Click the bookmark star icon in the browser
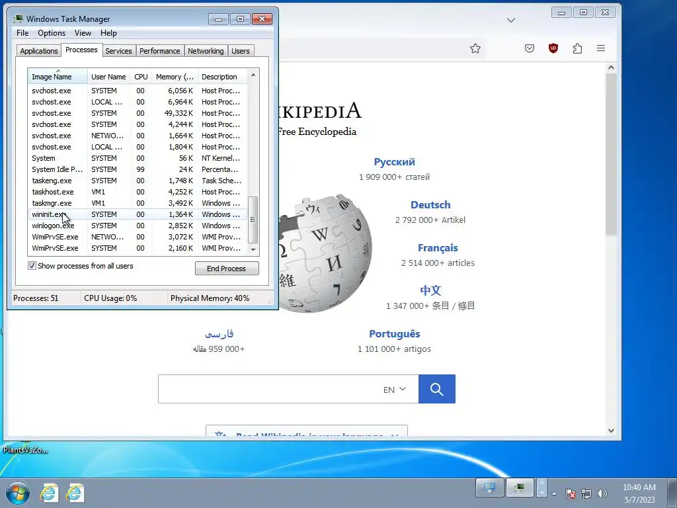The image size is (677, 508). tap(475, 48)
